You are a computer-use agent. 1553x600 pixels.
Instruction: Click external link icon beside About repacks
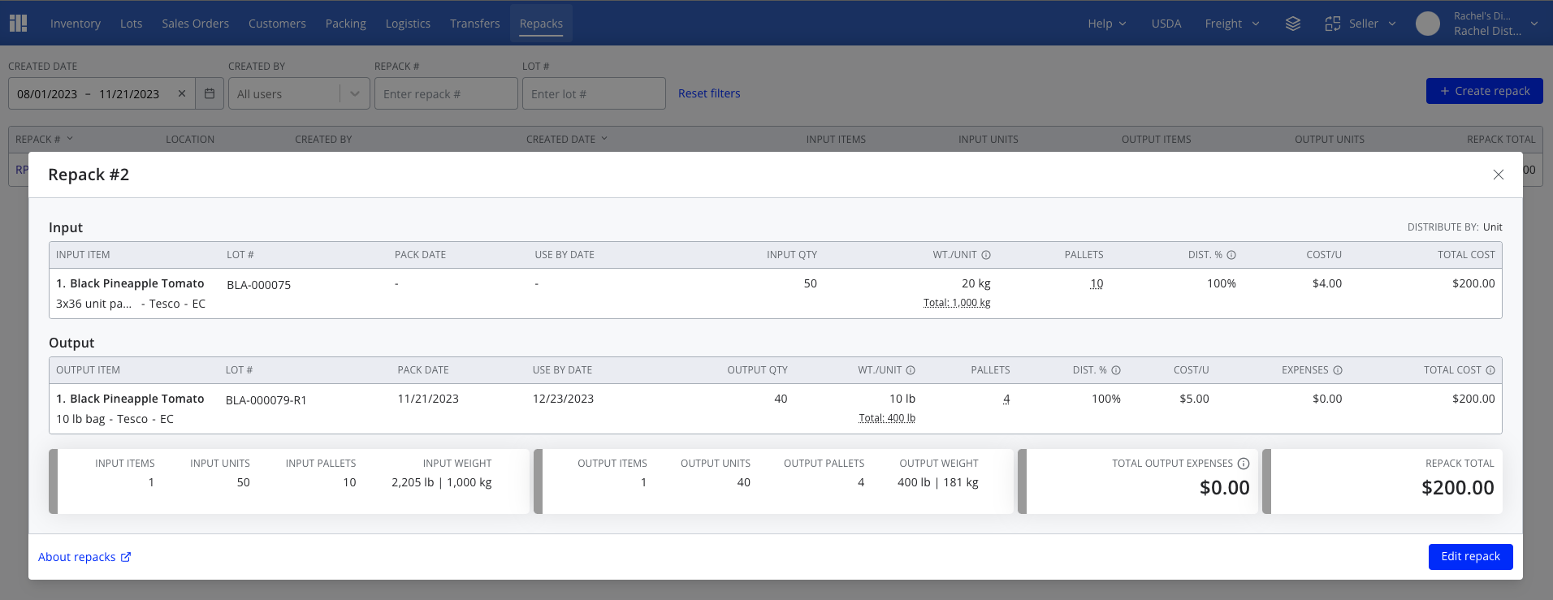[x=126, y=557]
